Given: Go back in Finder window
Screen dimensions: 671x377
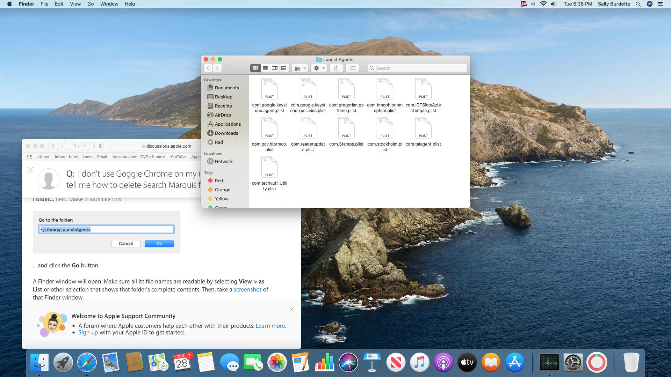Looking at the screenshot, I should [x=208, y=68].
